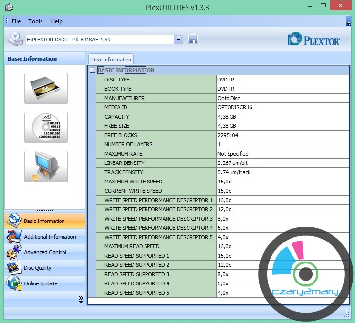Click the Online Update globe icon
Screen dimensions: 355x323
click(x=14, y=283)
